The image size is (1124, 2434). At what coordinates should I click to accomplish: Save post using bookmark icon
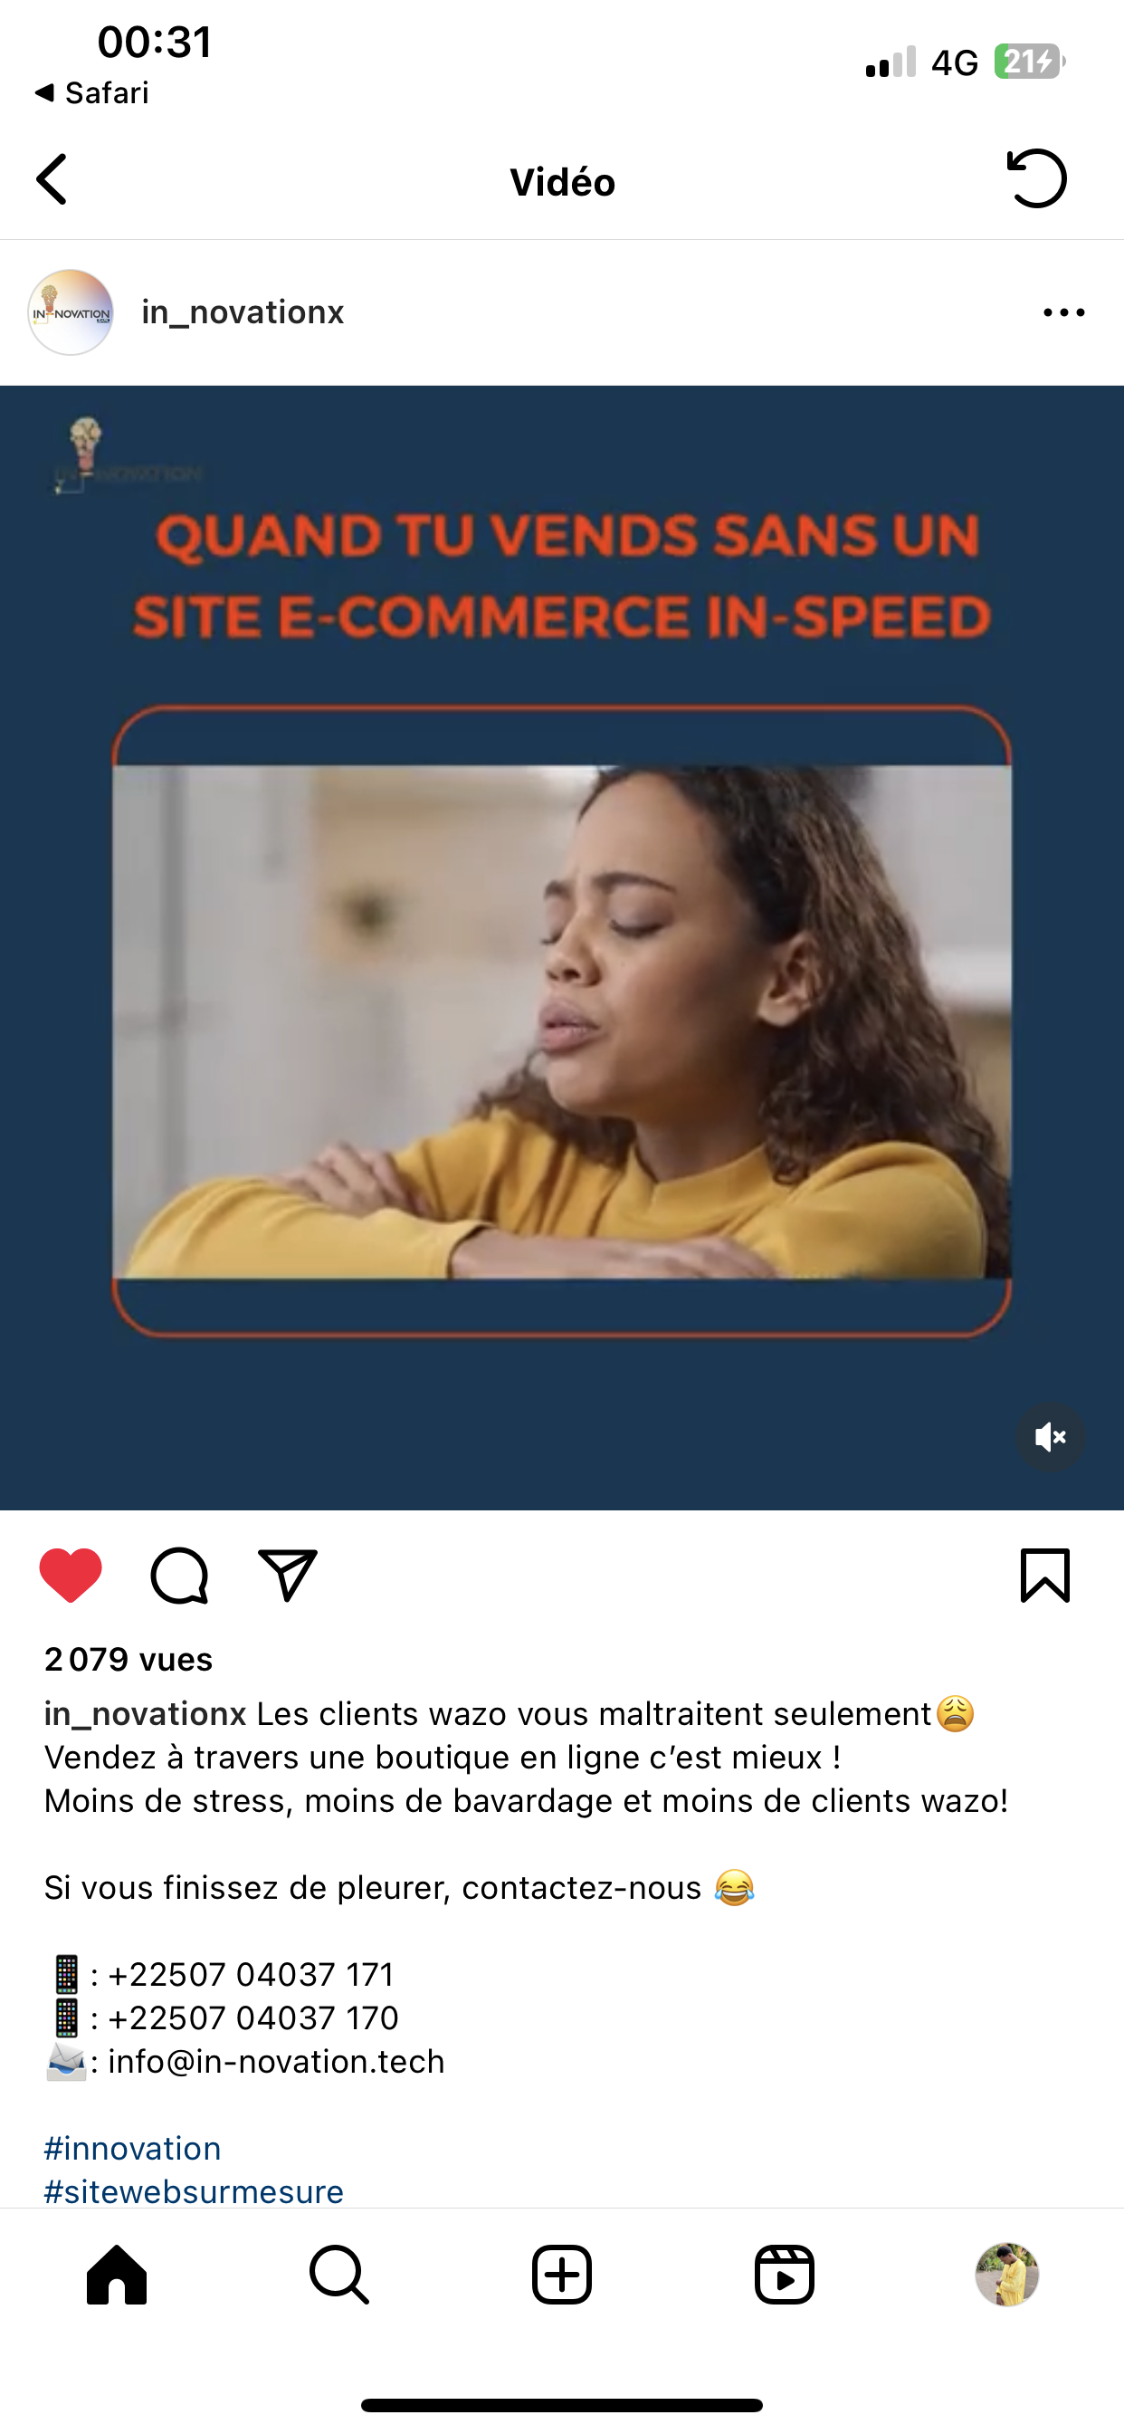pyautogui.click(x=1044, y=1575)
